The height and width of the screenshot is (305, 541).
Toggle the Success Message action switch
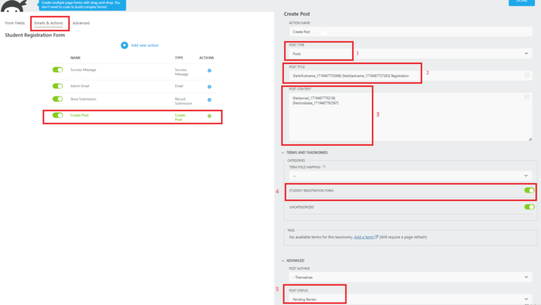coord(57,70)
